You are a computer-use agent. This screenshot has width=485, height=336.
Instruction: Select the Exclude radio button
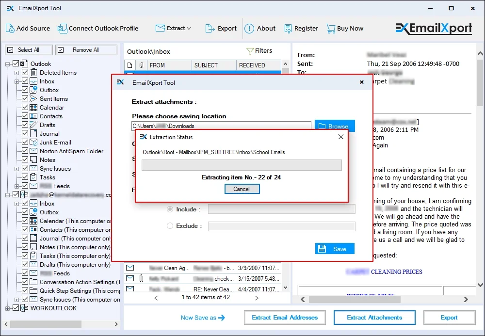click(169, 226)
